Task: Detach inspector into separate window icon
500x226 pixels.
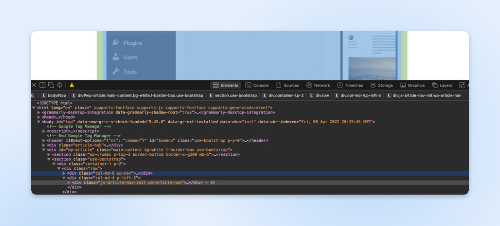Action: [51, 85]
